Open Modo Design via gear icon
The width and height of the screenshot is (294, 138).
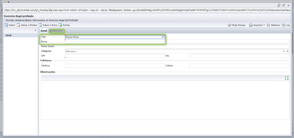point(237,25)
